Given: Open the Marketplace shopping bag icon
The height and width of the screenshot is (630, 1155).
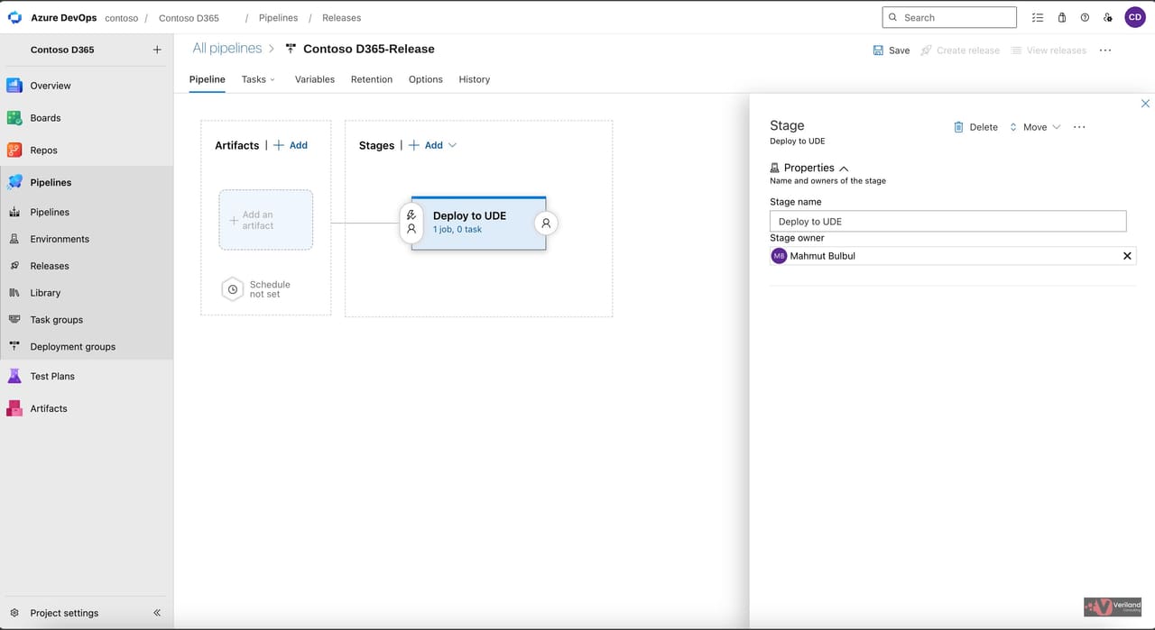Looking at the screenshot, I should tap(1062, 17).
